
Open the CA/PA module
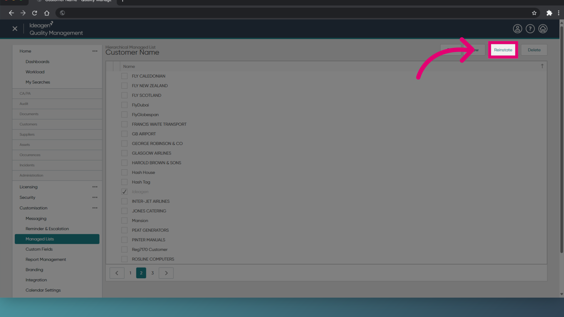point(57,94)
